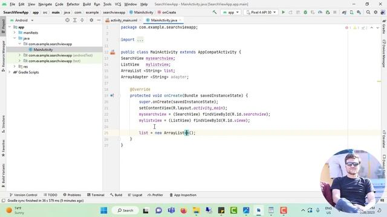This screenshot has width=387, height=217.
Task: Toggle the Emulator right side panel
Action: pyautogui.click(x=384, y=139)
